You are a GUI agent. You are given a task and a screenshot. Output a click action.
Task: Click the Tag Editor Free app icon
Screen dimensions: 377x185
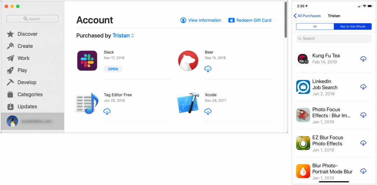87,103
